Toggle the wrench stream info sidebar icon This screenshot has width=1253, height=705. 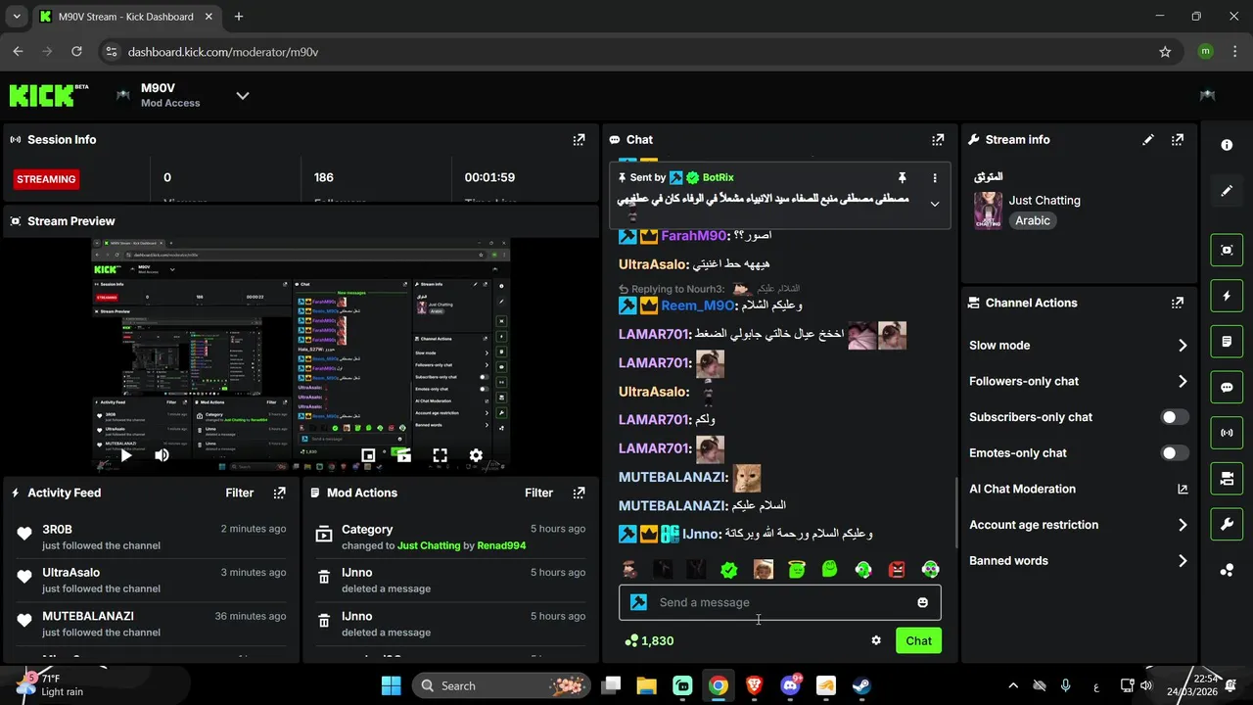pyautogui.click(x=1227, y=525)
